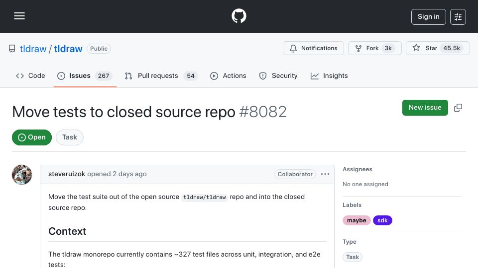This screenshot has height=268, width=478.
Task: Click the tldraw/tldraw inline code text
Action: point(204,197)
